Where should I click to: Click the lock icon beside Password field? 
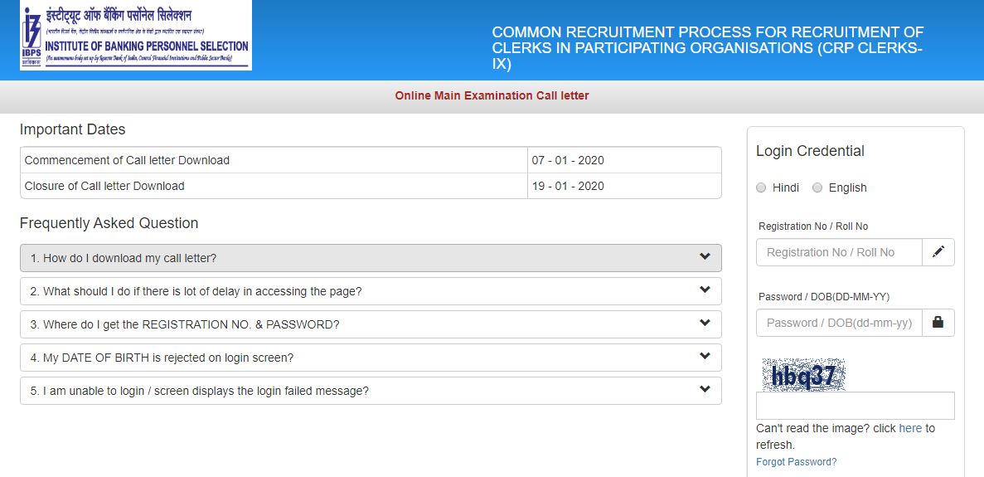click(x=938, y=323)
